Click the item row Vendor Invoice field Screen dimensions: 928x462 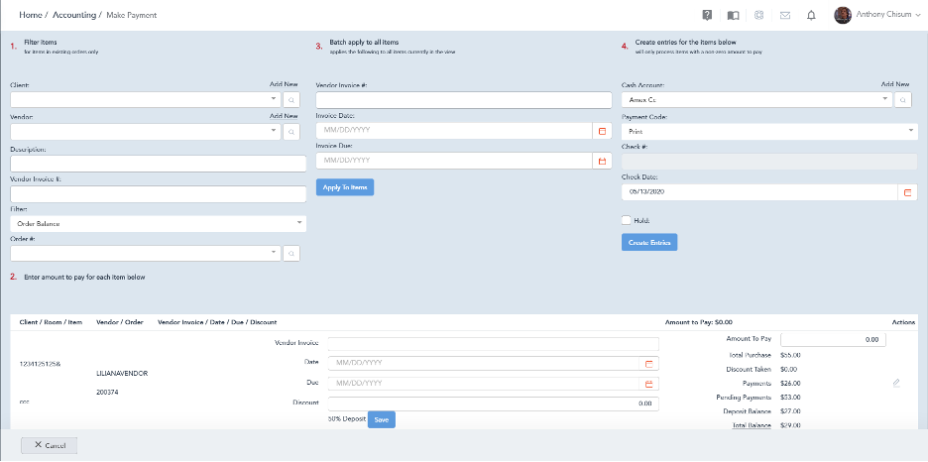click(x=493, y=344)
